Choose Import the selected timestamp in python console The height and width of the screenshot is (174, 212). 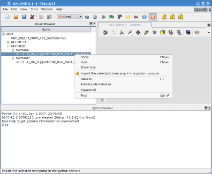tap(124, 73)
